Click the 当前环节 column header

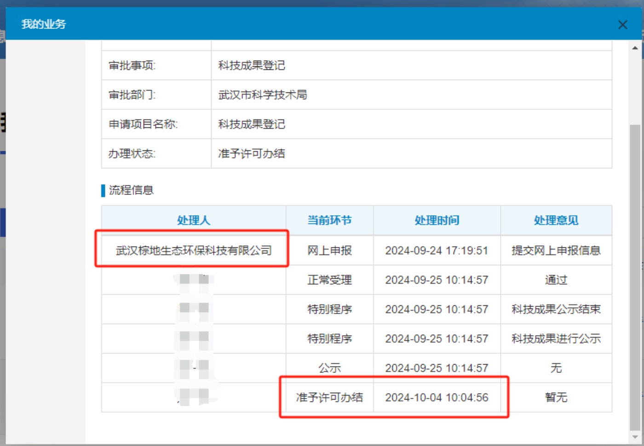point(329,220)
